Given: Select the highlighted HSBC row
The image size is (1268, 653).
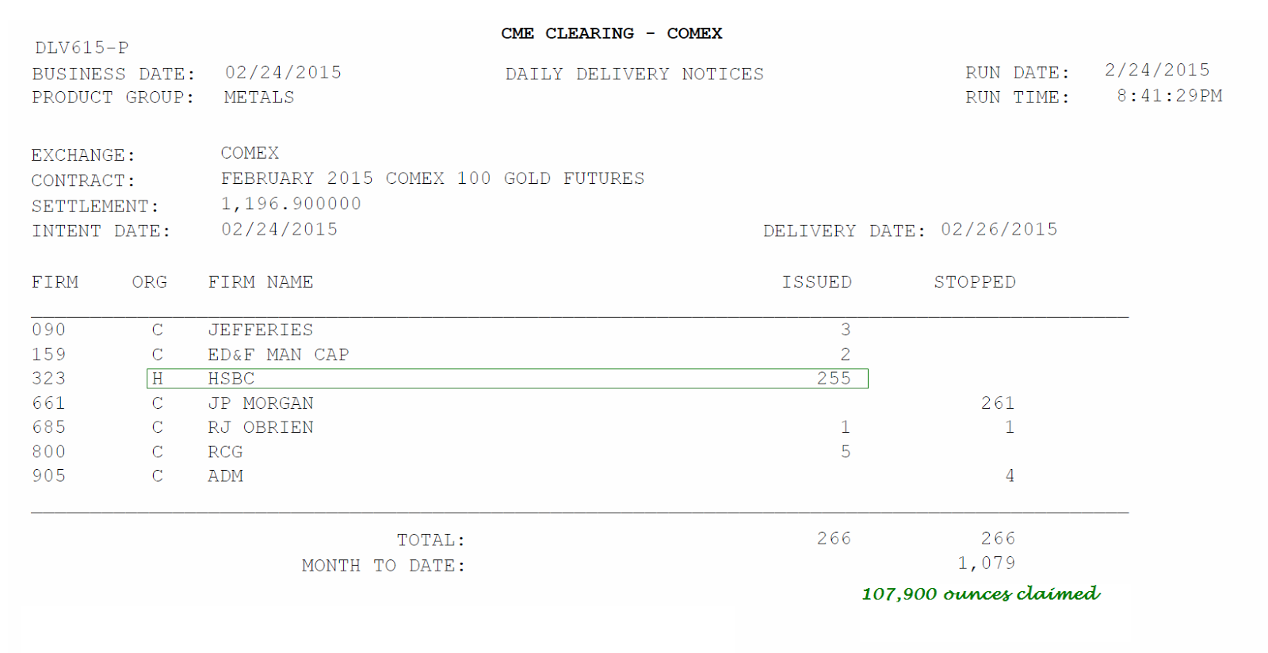Looking at the screenshot, I should (507, 379).
